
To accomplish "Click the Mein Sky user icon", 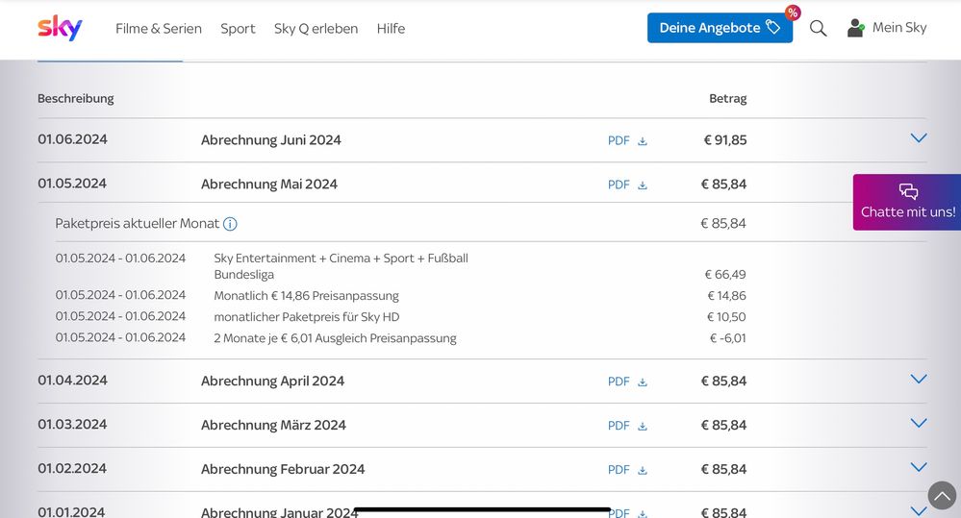I will coord(855,28).
